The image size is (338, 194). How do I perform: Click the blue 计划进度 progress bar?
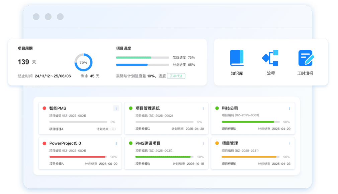tap(143, 65)
